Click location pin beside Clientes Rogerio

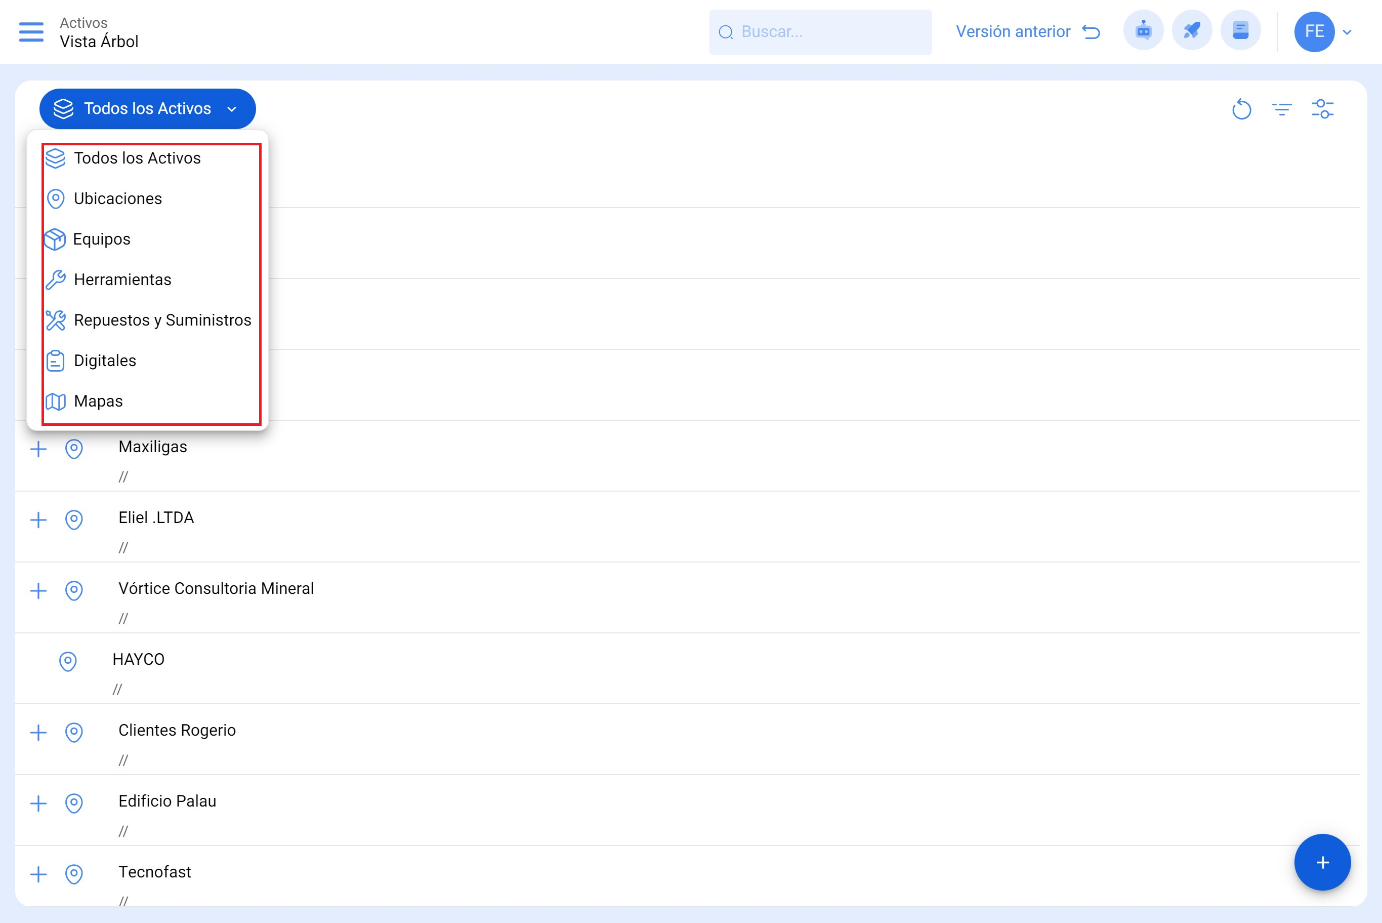tap(73, 732)
